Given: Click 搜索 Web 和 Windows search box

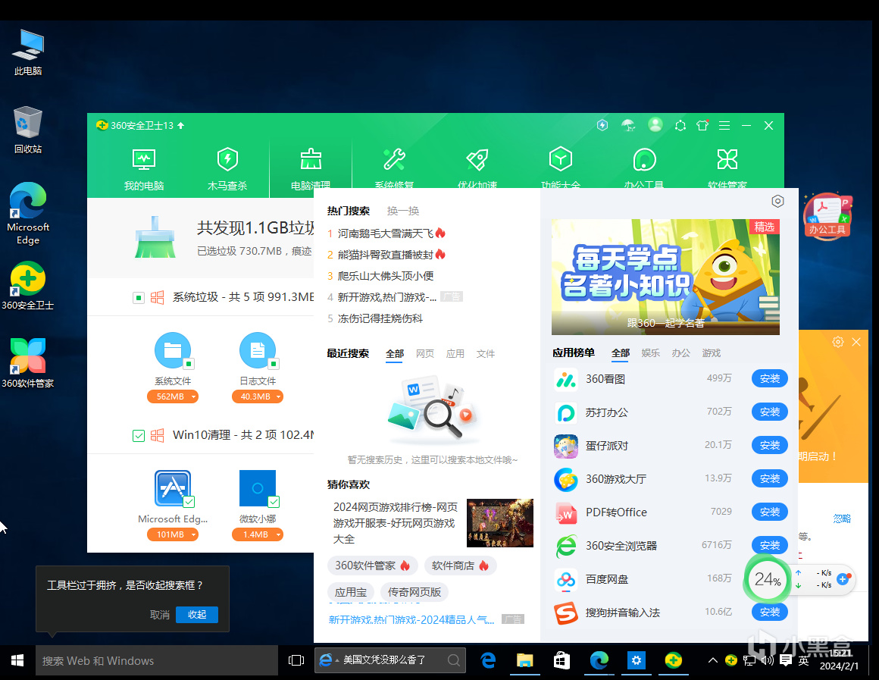Looking at the screenshot, I should click(x=157, y=660).
